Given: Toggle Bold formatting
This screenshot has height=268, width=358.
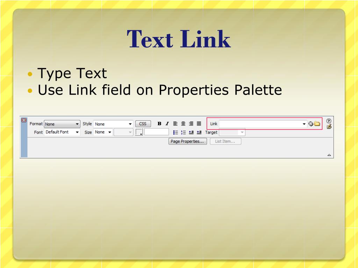Looking at the screenshot, I should click(x=159, y=124).
